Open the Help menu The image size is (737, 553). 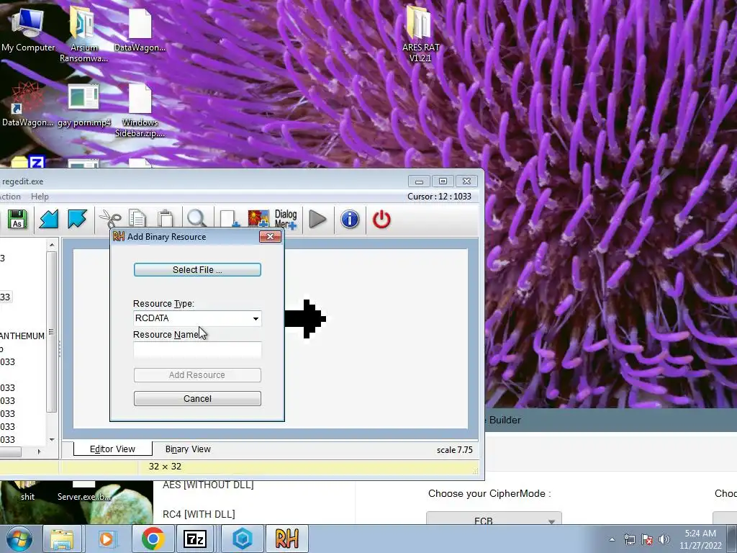tap(40, 197)
